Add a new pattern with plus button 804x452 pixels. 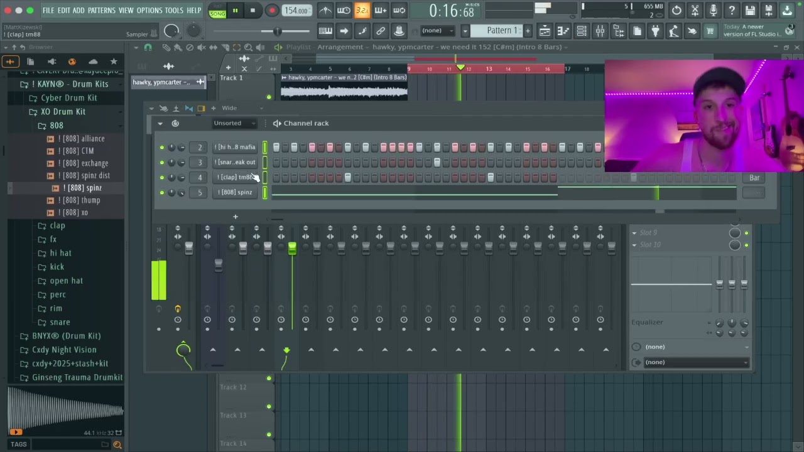528,31
